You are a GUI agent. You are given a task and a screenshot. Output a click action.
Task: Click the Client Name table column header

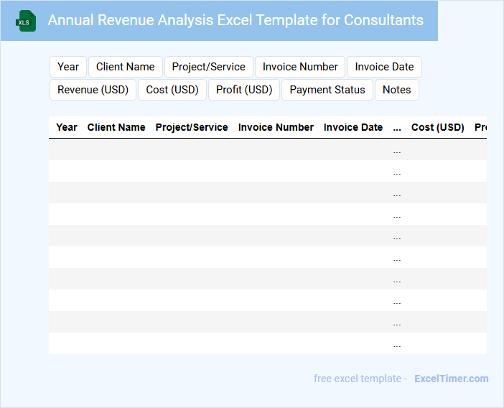[x=116, y=127]
